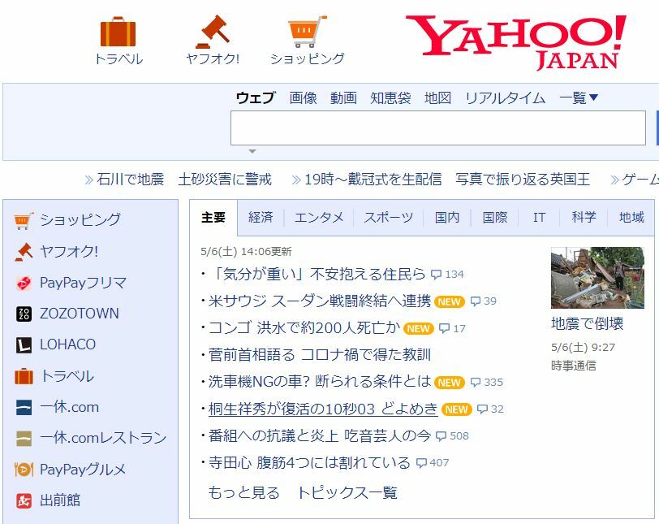Viewport: 659px width, 524px height.
Task: Click comment icon for コンゴ洪水 headline
Action: [x=444, y=328]
